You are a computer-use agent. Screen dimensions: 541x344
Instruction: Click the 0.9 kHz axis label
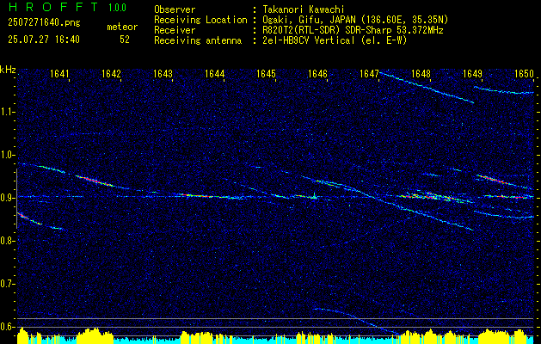(x=8, y=198)
